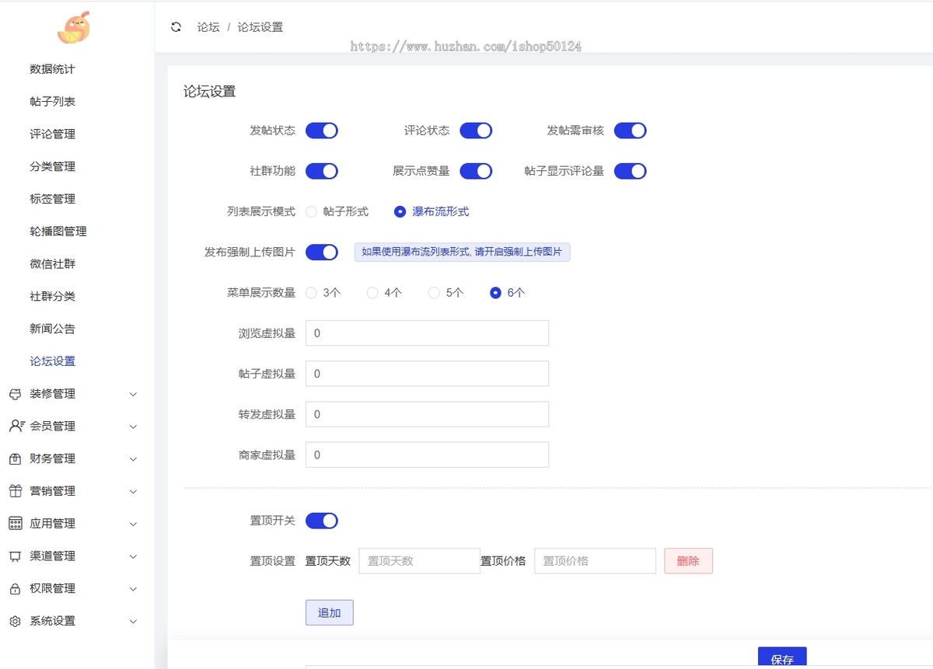
Task: Expand the 装修管理 menu chevron
Action: coord(133,394)
